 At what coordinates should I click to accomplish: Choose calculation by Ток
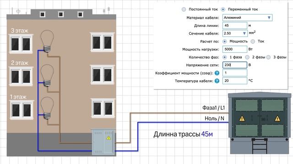[x=253, y=41]
